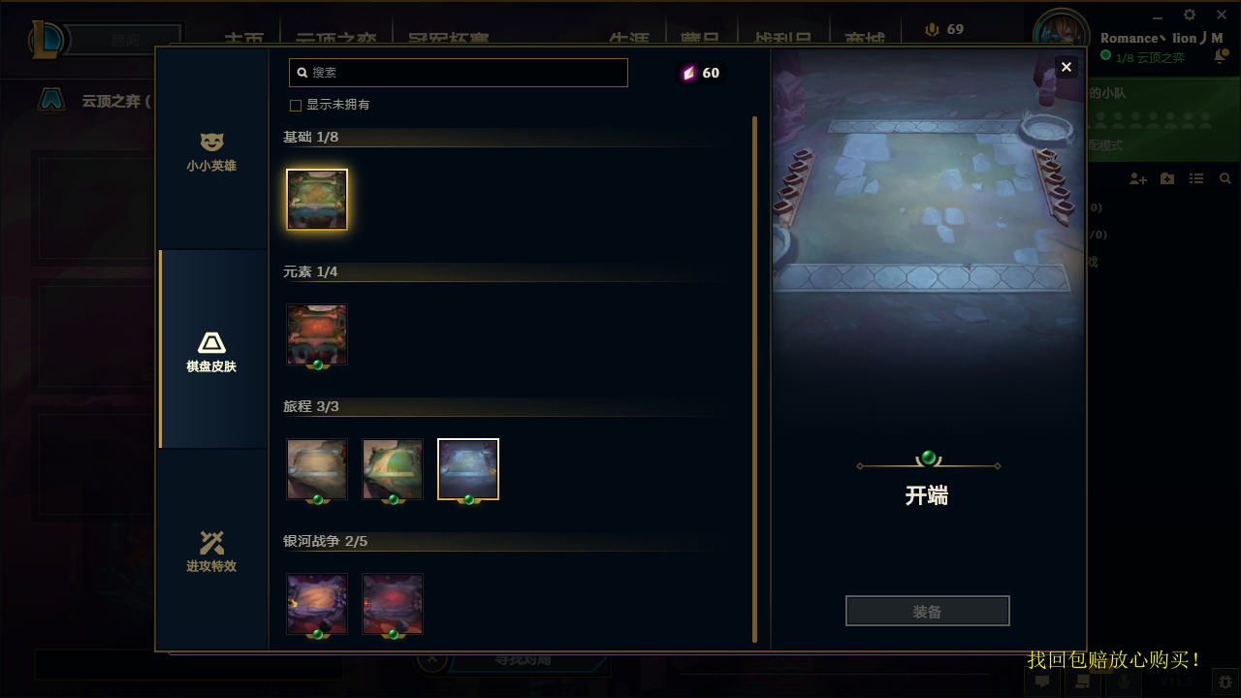Switch to the 进攻特效 attack effects tab
The width and height of the screenshot is (1241, 698).
[211, 551]
